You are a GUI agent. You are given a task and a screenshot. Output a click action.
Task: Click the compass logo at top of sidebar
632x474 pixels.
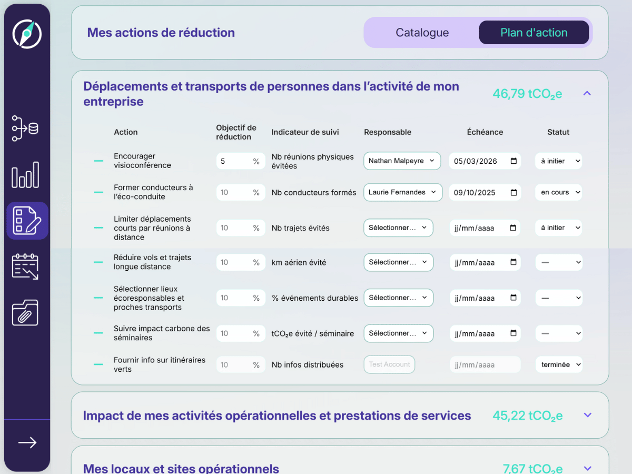(x=27, y=34)
